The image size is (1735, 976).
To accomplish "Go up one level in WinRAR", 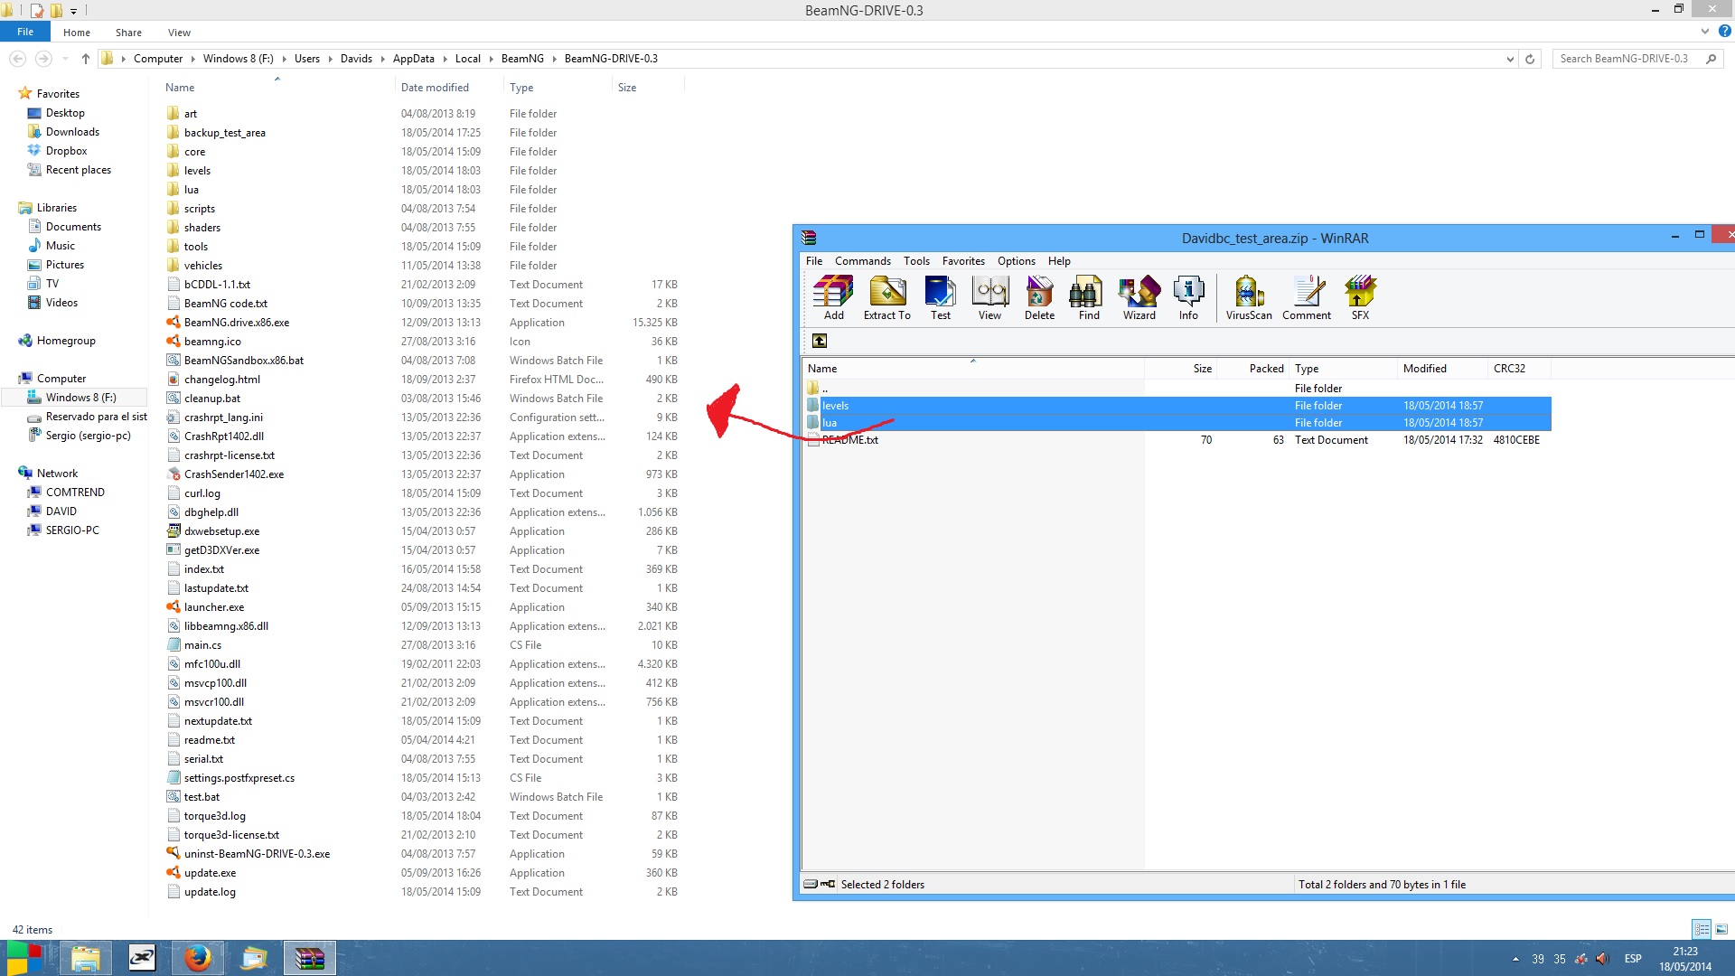I will (820, 341).
